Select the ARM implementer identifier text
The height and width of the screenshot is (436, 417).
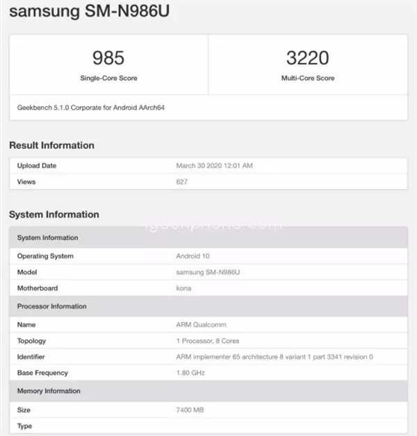275,357
